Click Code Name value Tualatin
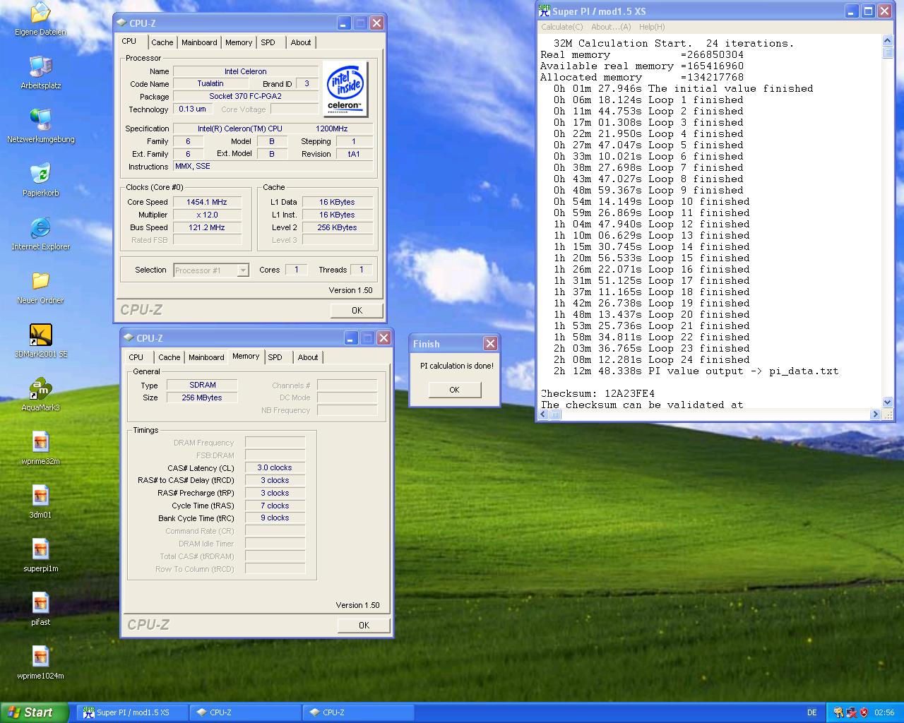The height and width of the screenshot is (723, 904). (210, 83)
